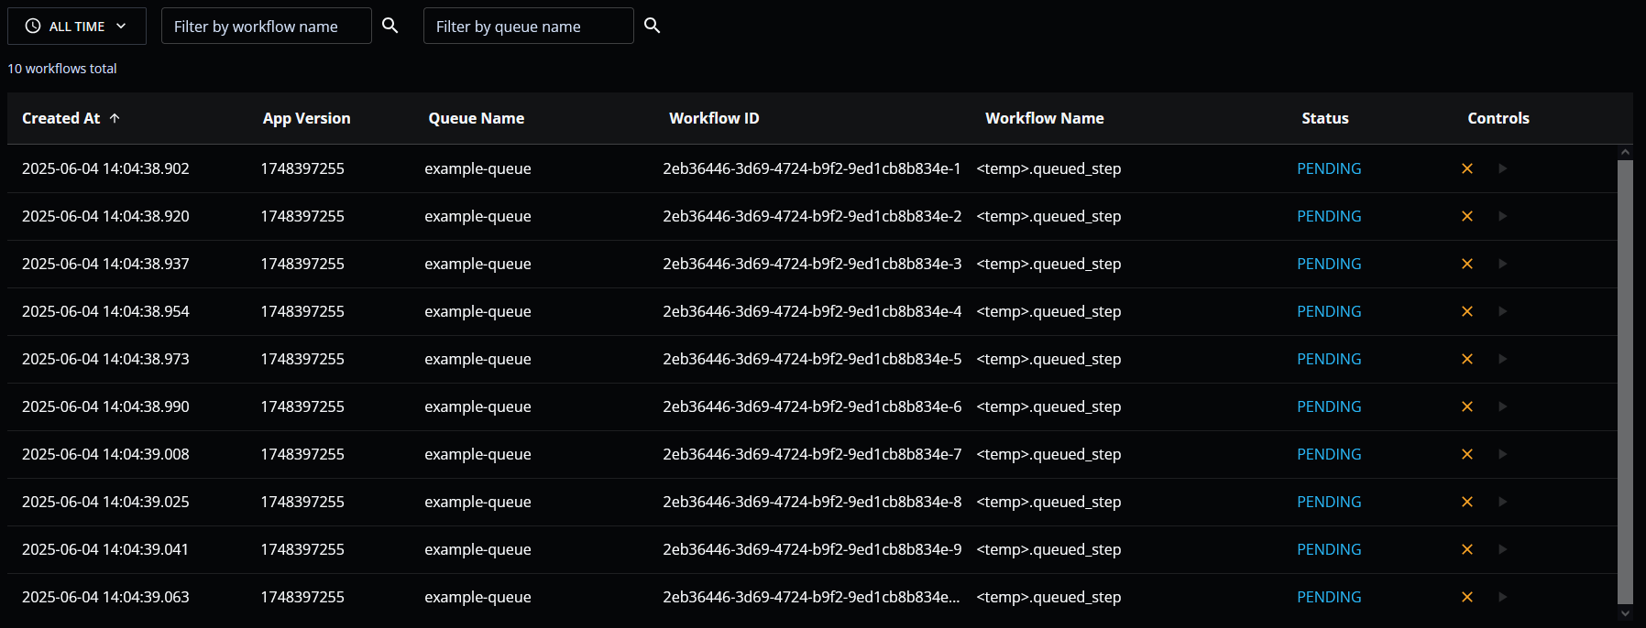Focus the Filter by queue name field

click(x=528, y=27)
